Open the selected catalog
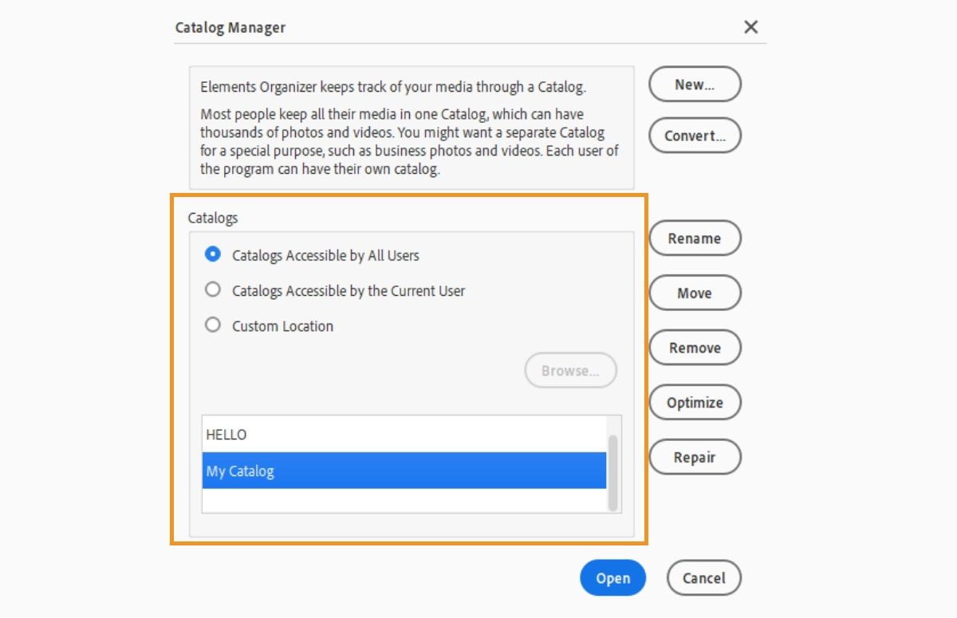 coord(612,578)
